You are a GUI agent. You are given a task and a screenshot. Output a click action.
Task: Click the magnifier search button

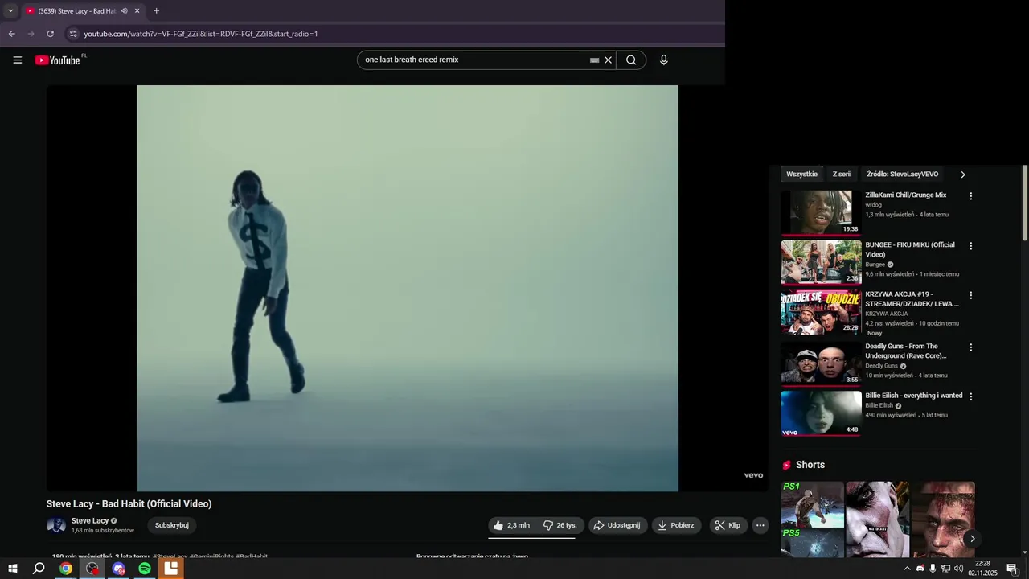pos(631,60)
